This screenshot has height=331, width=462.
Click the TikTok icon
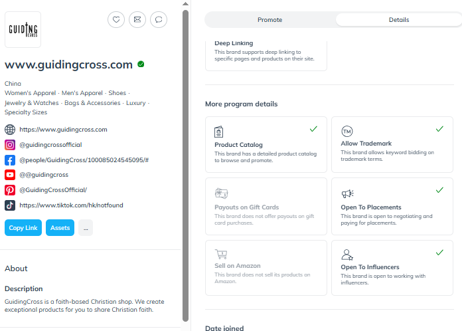pyautogui.click(x=10, y=205)
